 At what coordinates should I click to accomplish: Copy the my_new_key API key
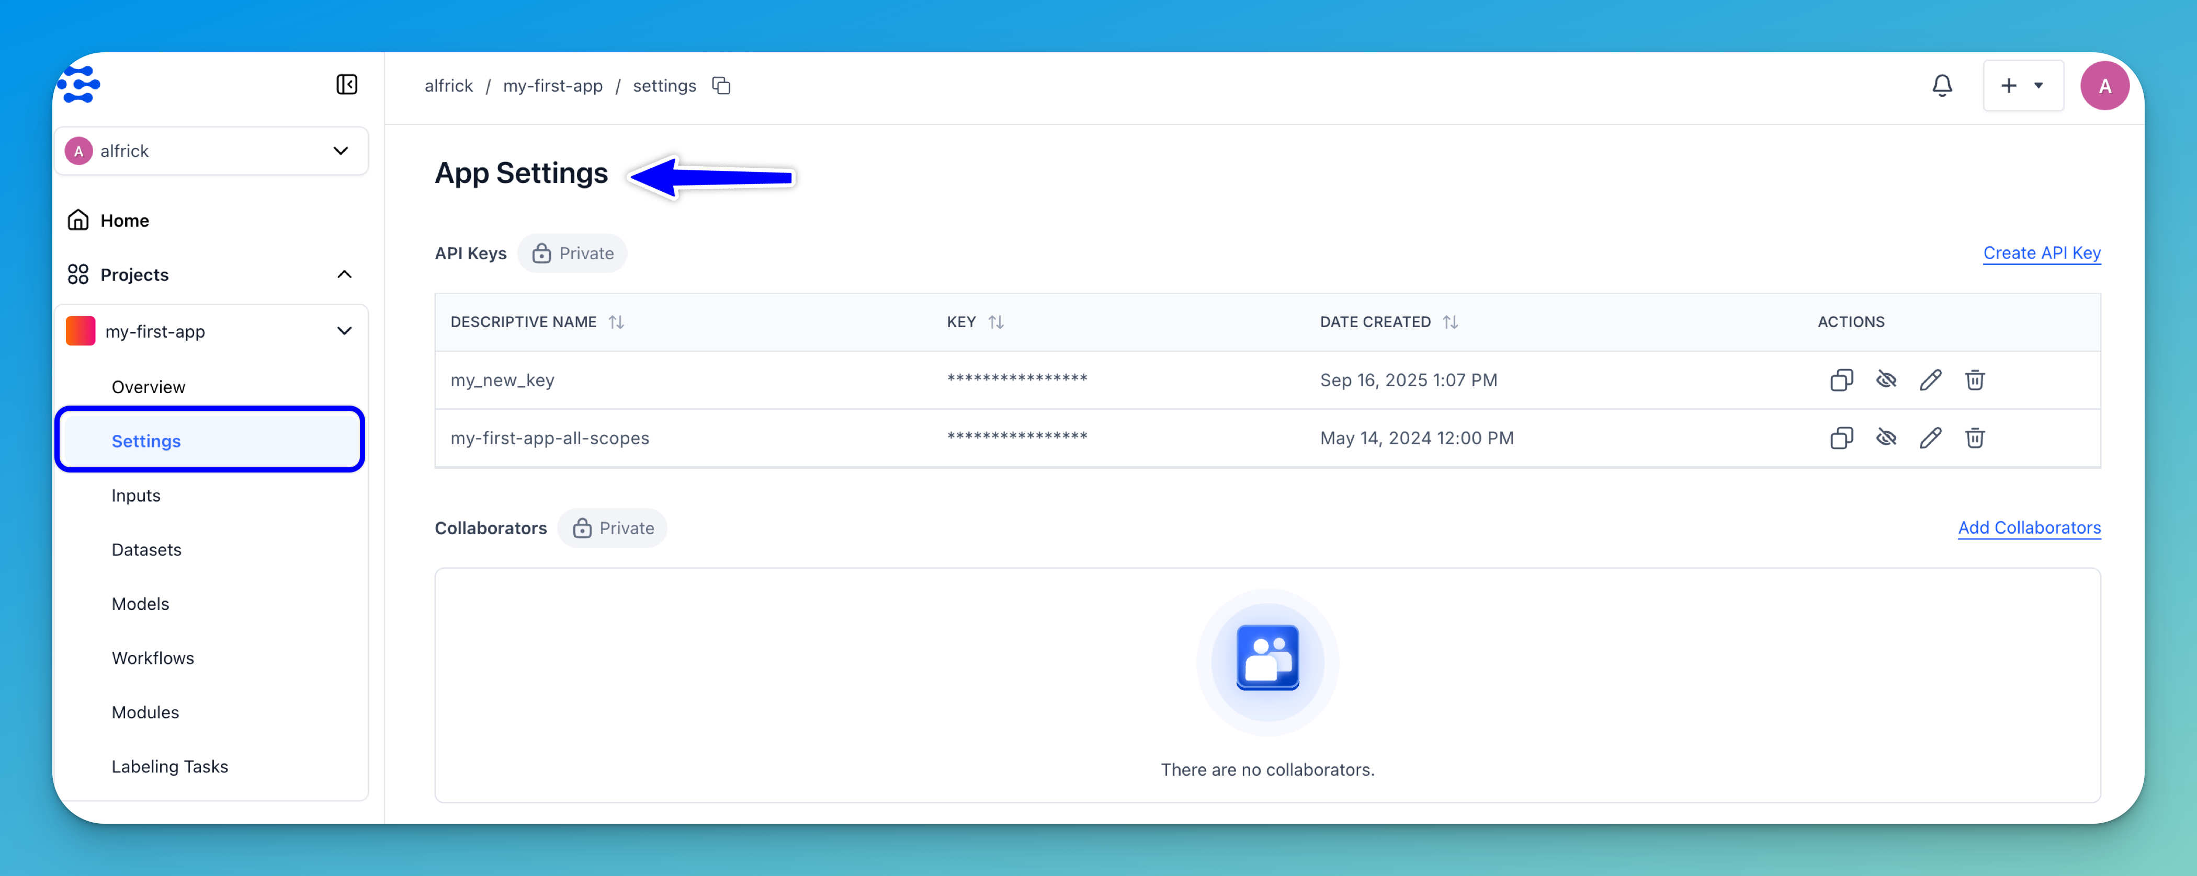coord(1841,380)
